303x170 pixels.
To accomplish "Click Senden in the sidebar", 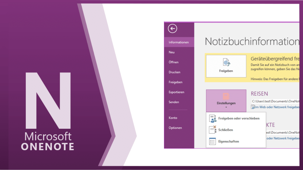I will [x=174, y=102].
